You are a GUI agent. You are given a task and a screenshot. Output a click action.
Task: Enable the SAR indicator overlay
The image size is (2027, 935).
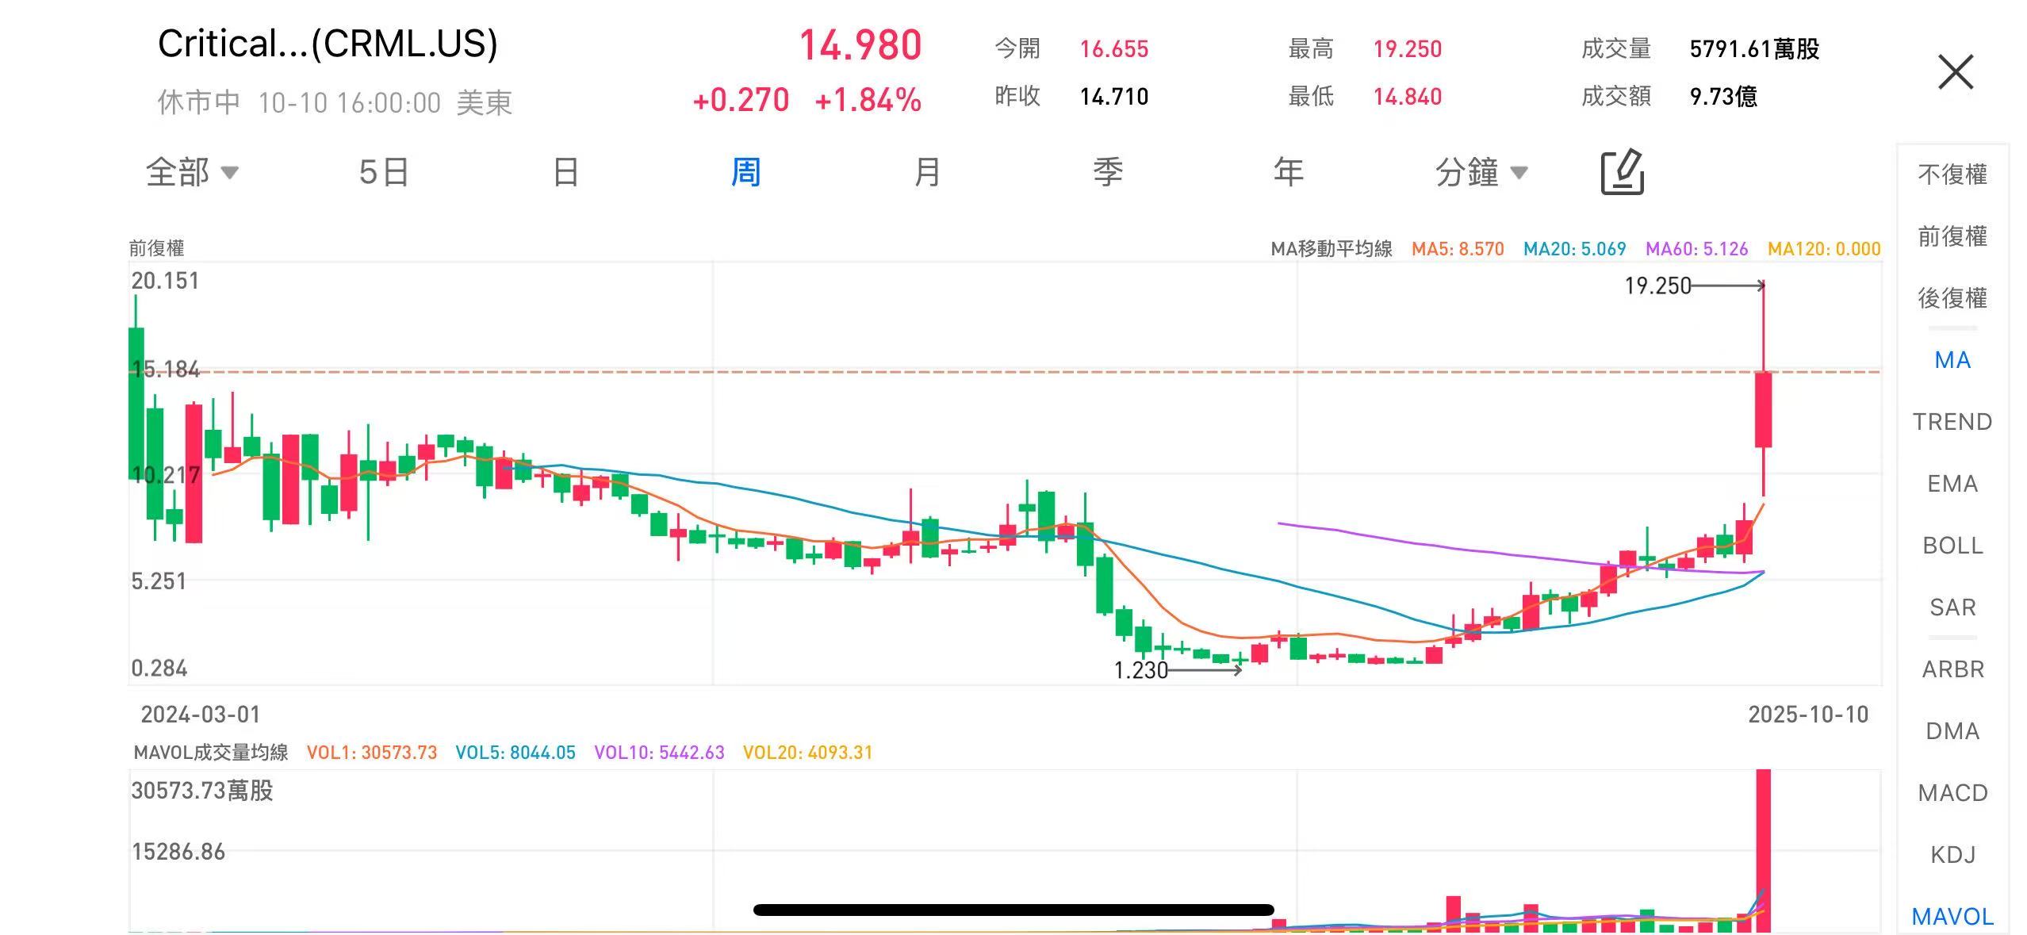[1952, 607]
